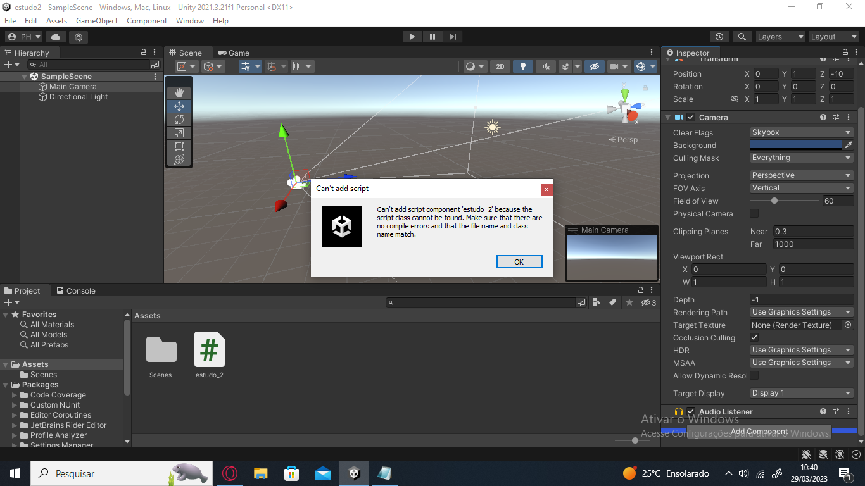Open the estudo_2 script asset
865x486 pixels.
pos(209,350)
